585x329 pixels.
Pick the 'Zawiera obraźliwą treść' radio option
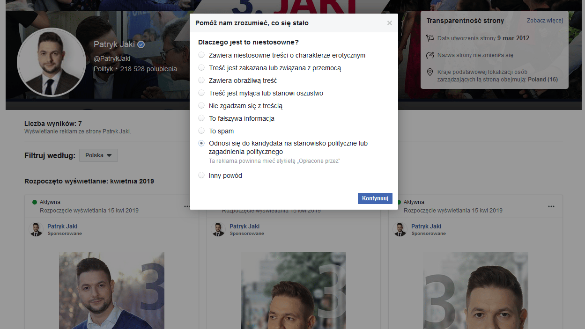click(x=201, y=80)
